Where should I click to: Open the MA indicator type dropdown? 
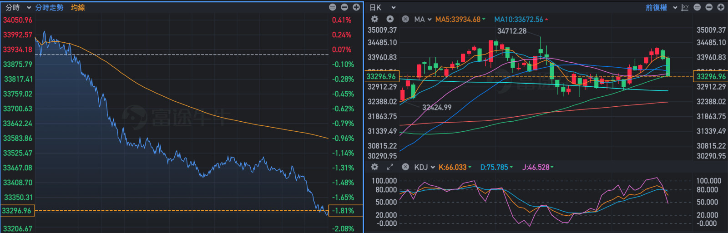tap(423, 20)
